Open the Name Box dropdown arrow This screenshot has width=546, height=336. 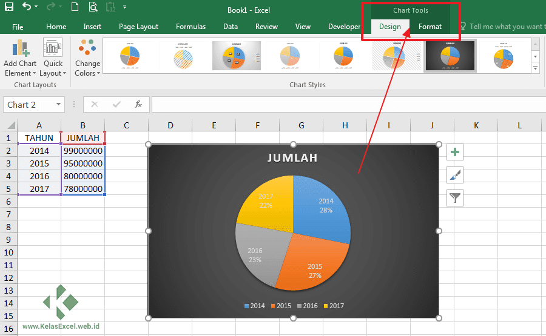pos(58,105)
